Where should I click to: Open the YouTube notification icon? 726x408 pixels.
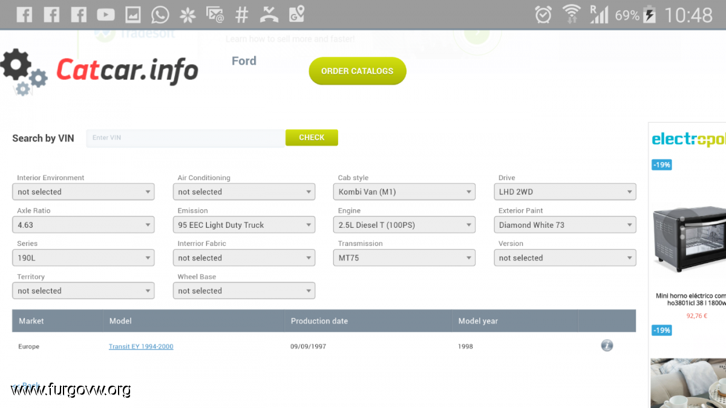click(x=106, y=15)
